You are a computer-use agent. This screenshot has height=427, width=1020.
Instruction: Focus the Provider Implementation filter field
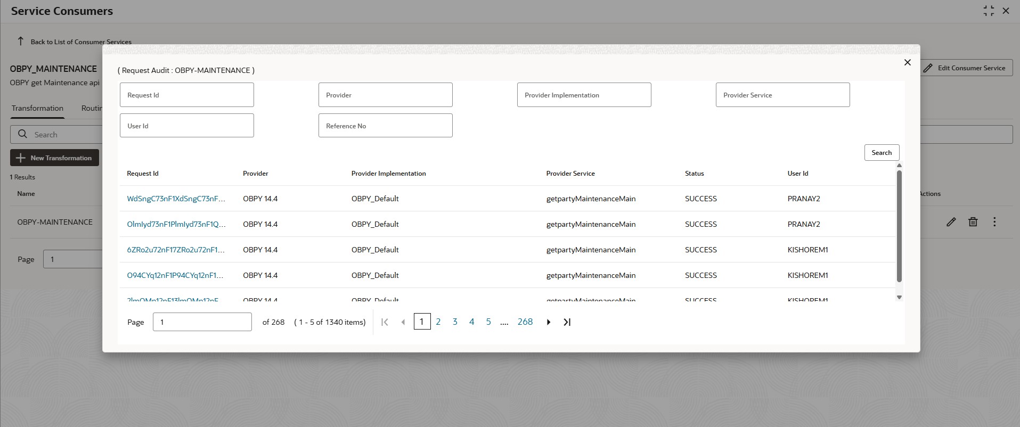(x=584, y=95)
